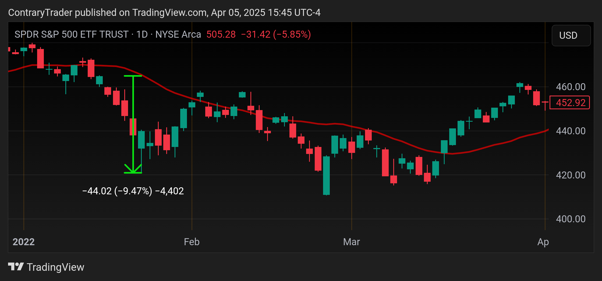Click the USD currency button
This screenshot has width=602, height=281.
click(x=571, y=36)
